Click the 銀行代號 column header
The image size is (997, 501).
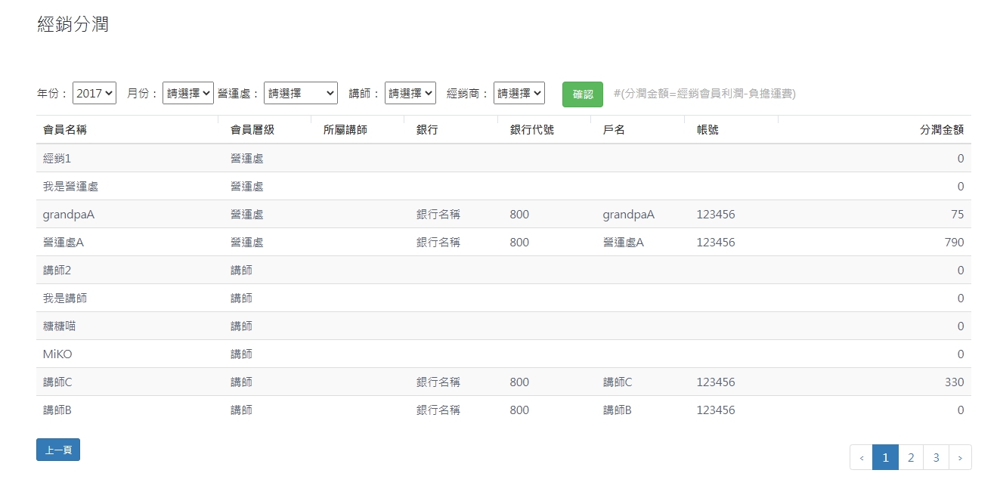coord(531,129)
